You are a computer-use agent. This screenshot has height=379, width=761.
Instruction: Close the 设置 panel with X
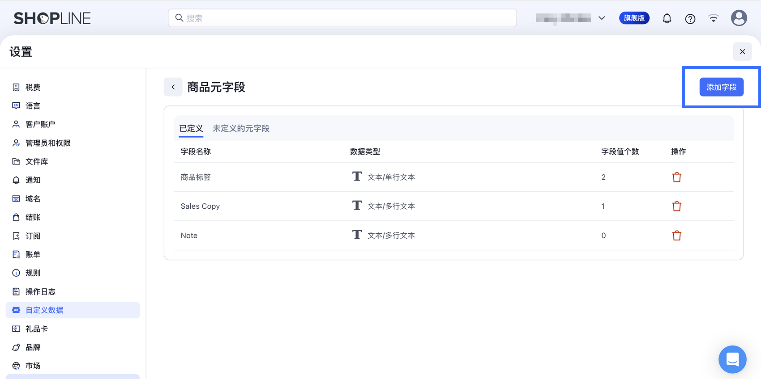point(743,52)
